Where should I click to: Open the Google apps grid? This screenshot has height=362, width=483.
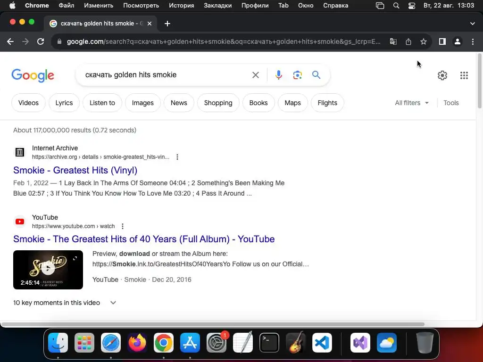pos(464,75)
